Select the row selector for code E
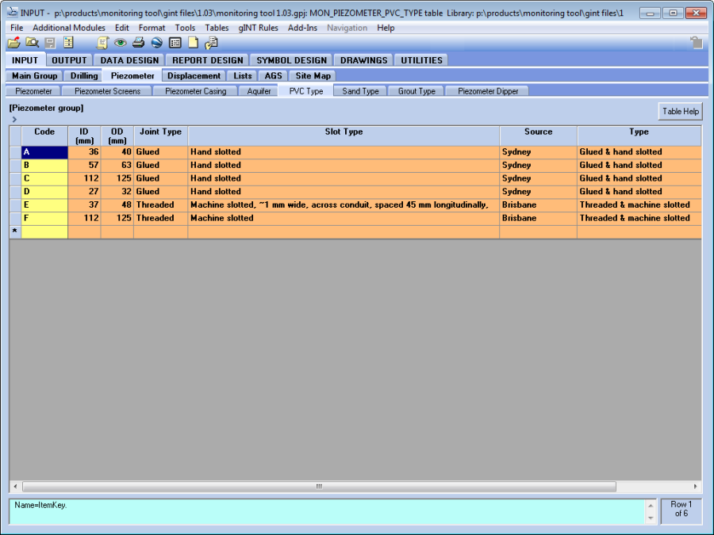The height and width of the screenshot is (535, 714). click(15, 204)
